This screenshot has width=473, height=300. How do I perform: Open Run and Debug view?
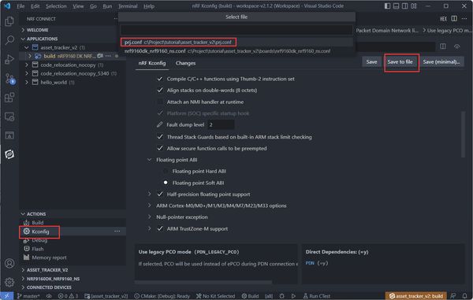[9, 59]
